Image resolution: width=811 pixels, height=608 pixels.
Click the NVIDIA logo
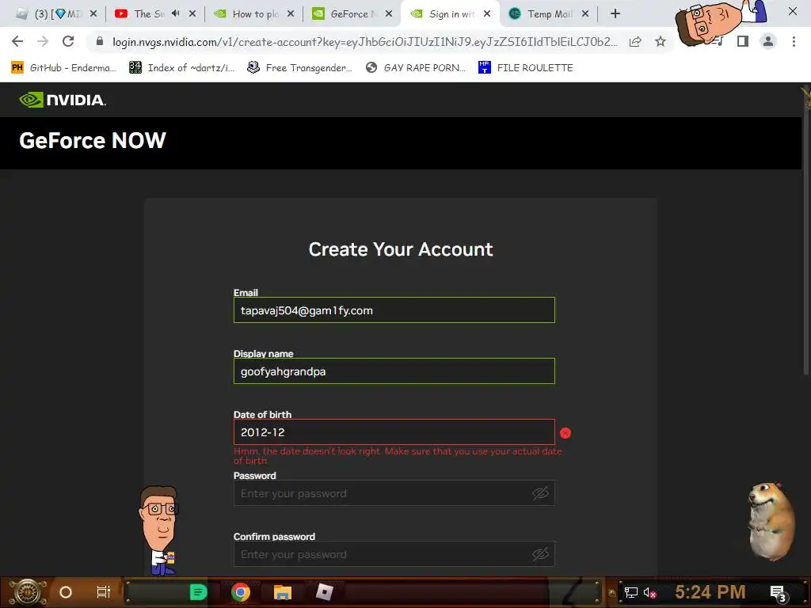pyautogui.click(x=63, y=100)
